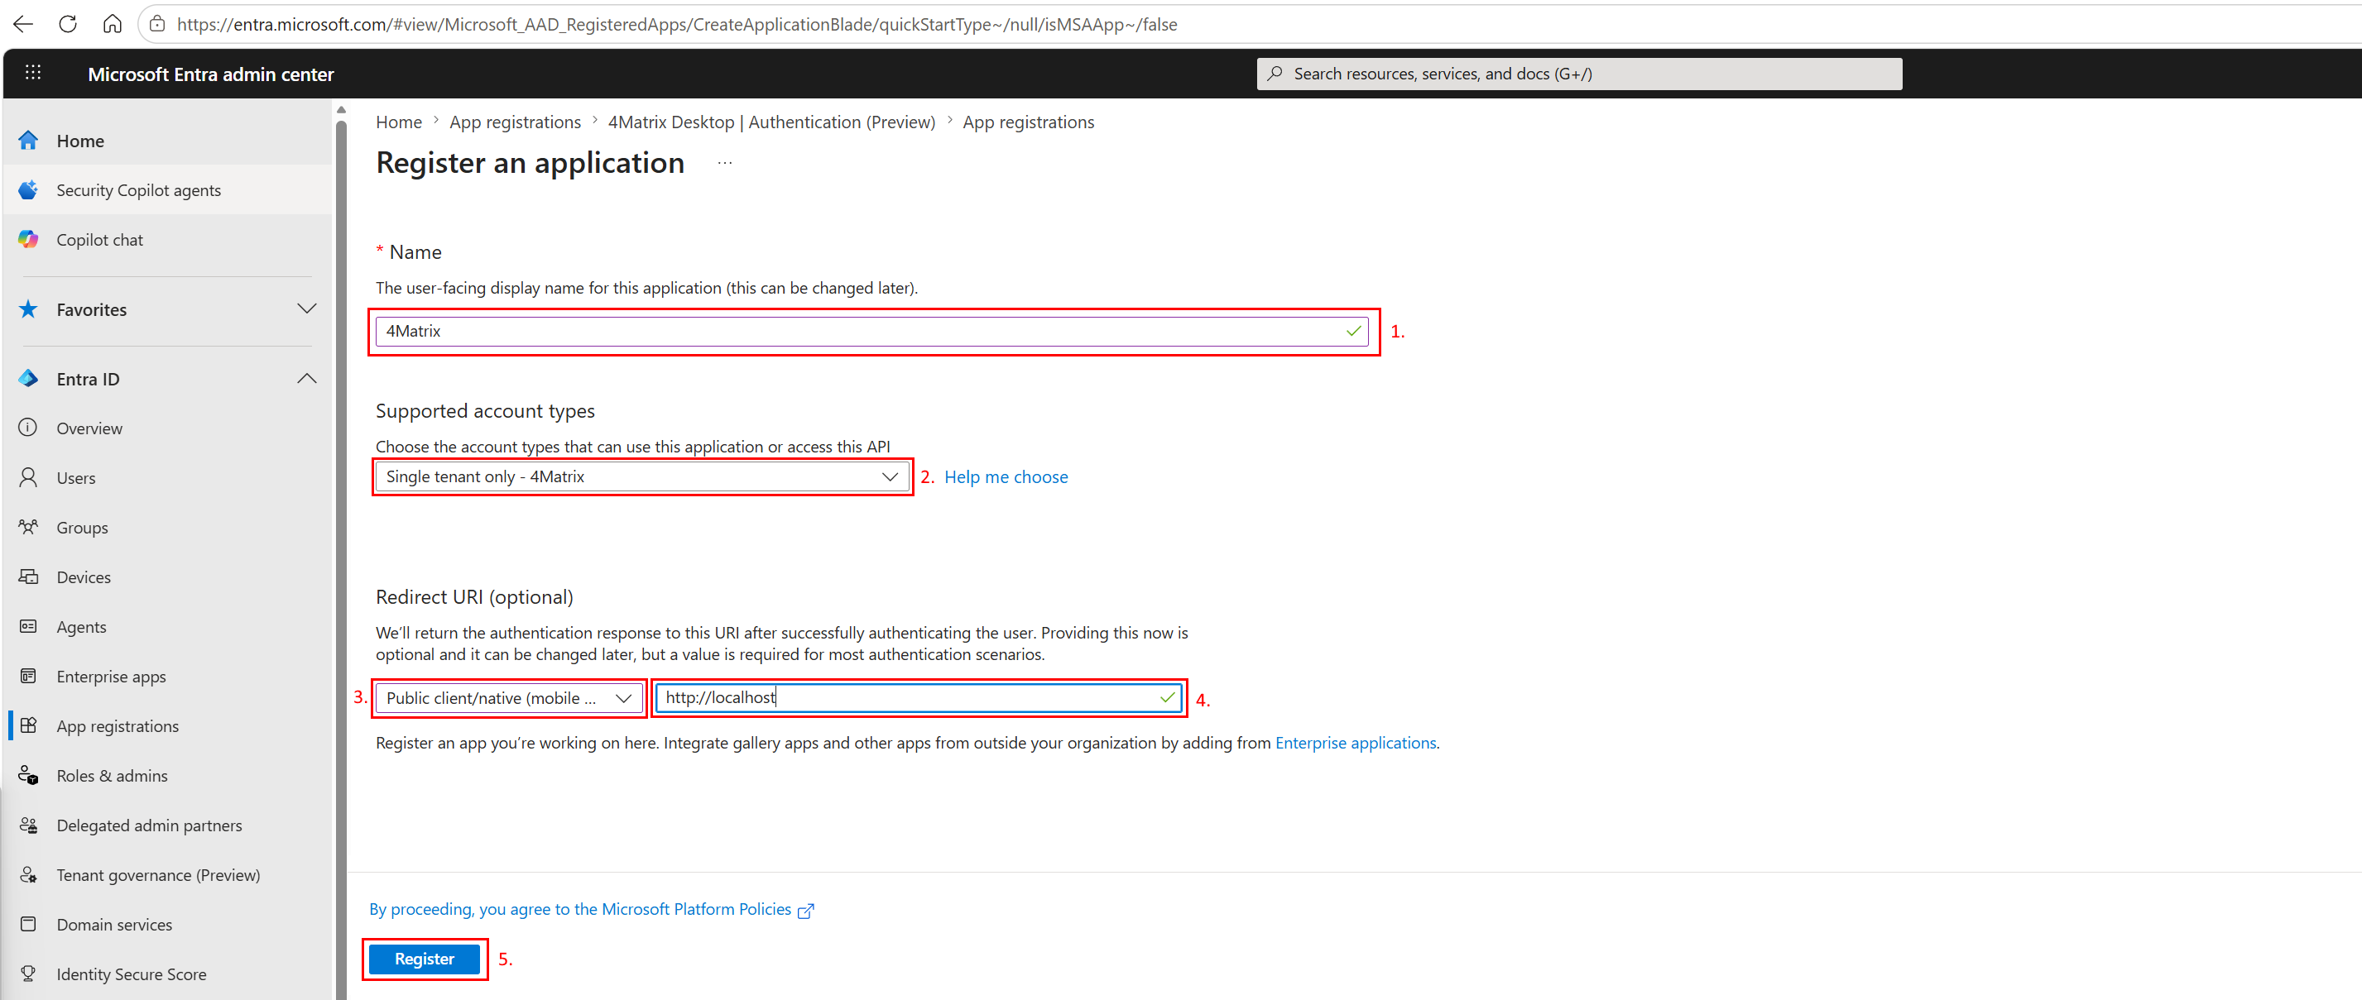Viewport: 2362px width, 1000px height.
Task: View site information lock icon
Action: point(158,24)
